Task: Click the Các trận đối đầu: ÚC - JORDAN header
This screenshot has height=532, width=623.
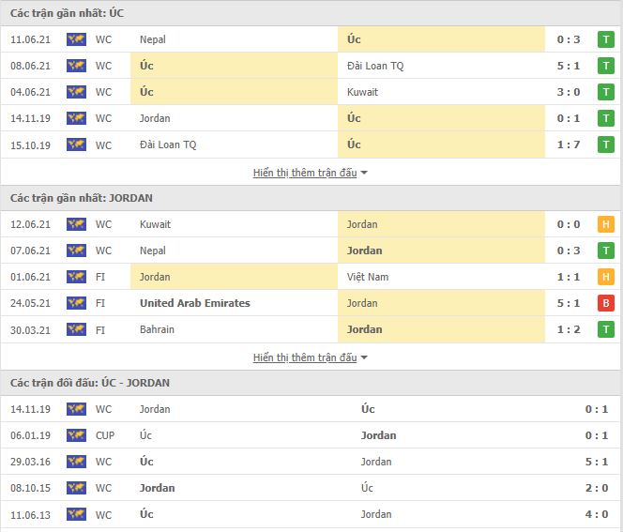Action: point(90,383)
